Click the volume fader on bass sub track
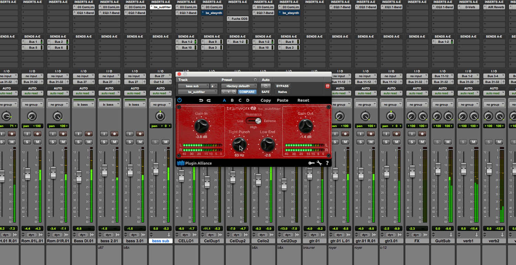The image size is (516, 265). tap(156, 168)
